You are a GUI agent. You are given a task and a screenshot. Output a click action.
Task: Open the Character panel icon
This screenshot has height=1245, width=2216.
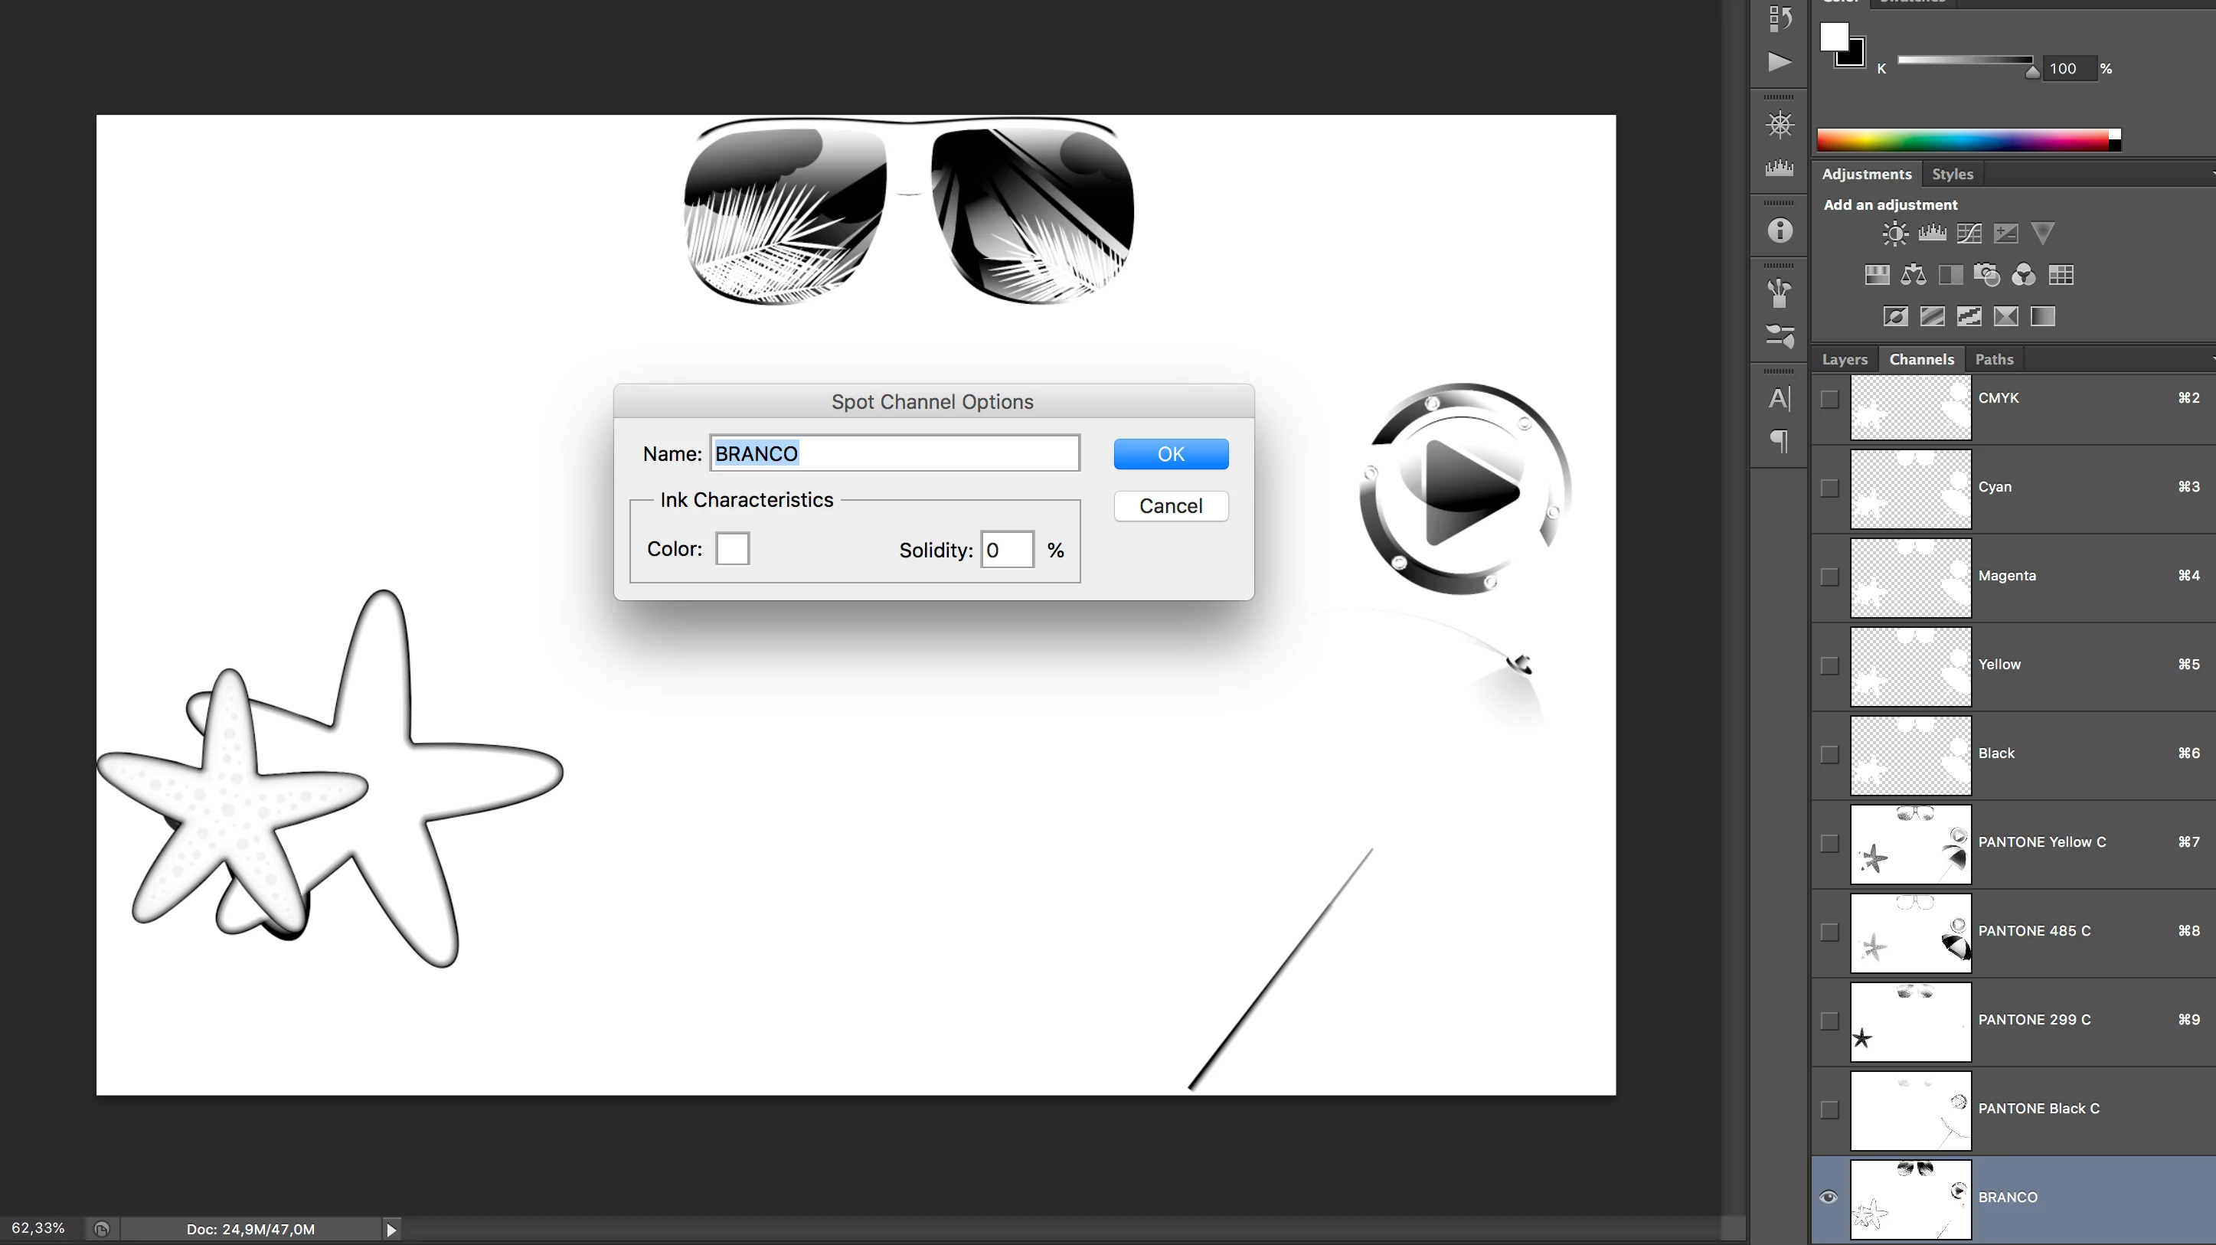pyautogui.click(x=1779, y=398)
